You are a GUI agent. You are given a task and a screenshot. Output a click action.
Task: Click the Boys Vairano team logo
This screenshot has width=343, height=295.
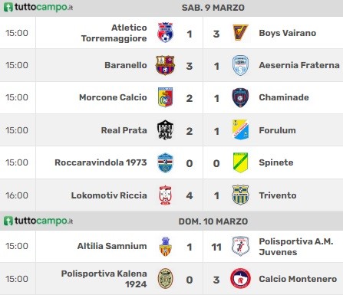coord(240,33)
